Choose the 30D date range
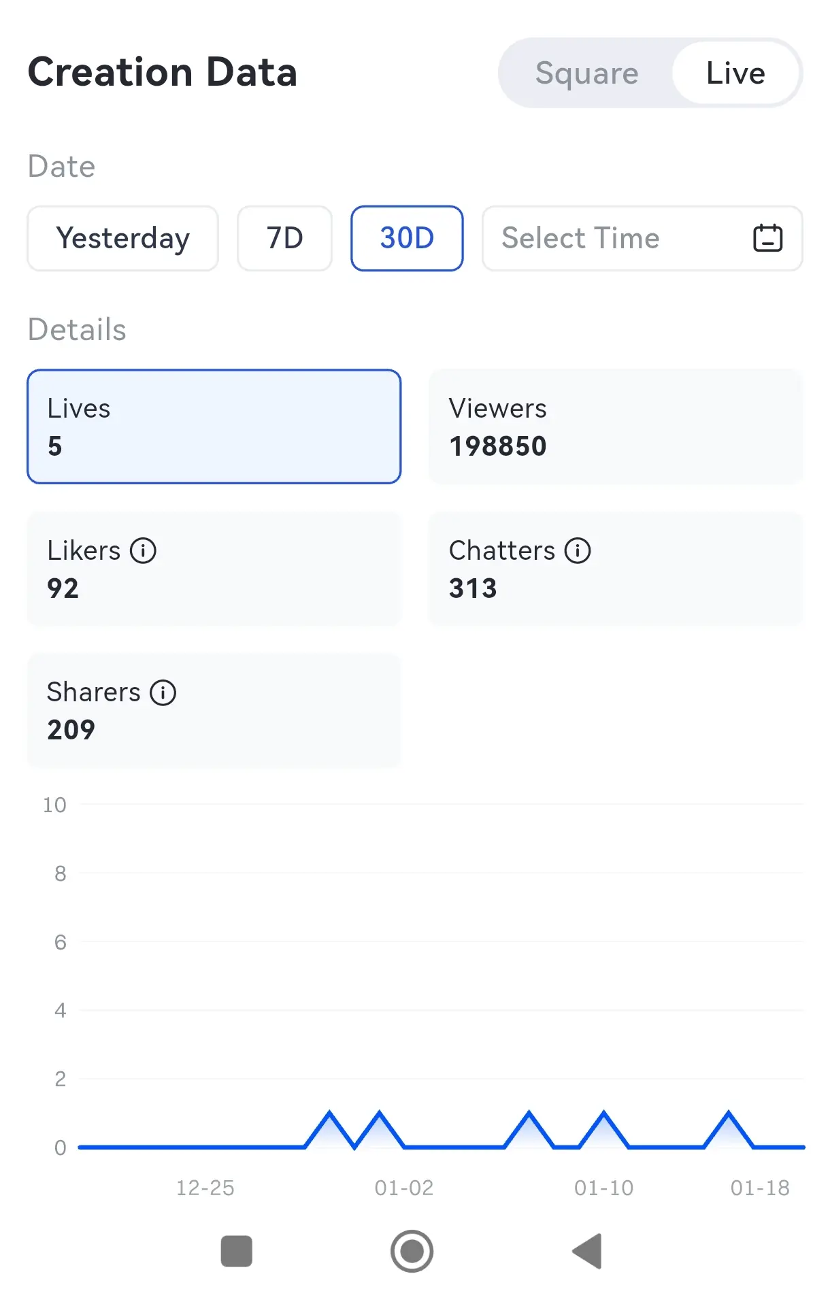Image resolution: width=830 pixels, height=1306 pixels. click(x=407, y=239)
